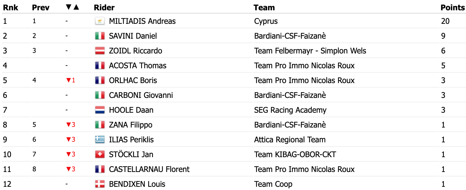Open Team Felbermayr - Simplon Wels link
Screen dimensions: 466x190
pos(310,51)
